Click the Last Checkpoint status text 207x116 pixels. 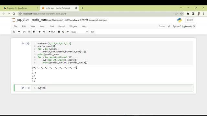[x=68, y=20]
